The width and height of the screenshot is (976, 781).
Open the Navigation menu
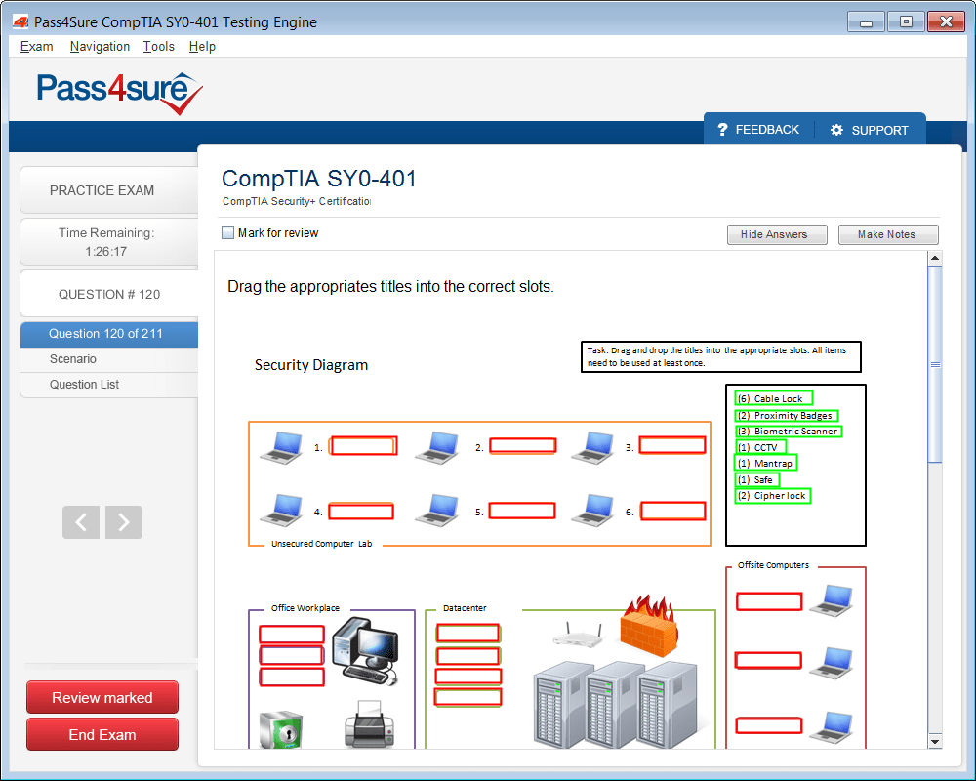pyautogui.click(x=100, y=47)
